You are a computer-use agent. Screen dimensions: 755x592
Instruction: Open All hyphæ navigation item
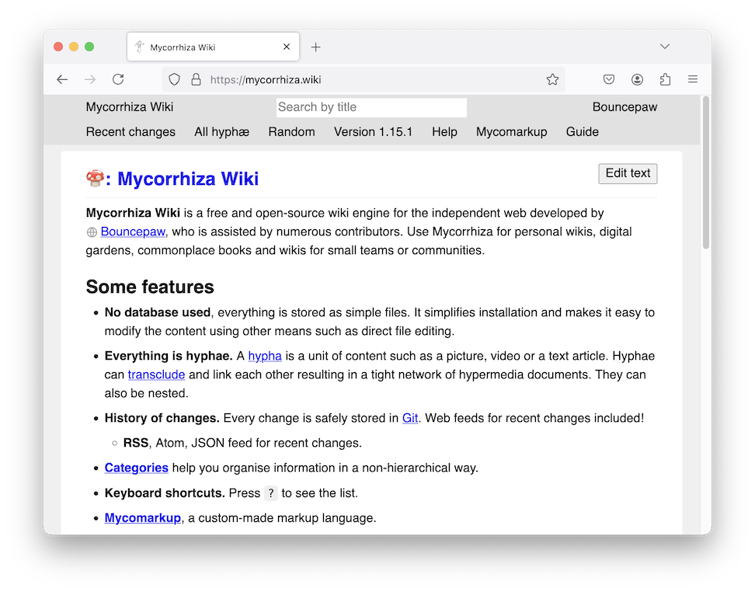(222, 132)
